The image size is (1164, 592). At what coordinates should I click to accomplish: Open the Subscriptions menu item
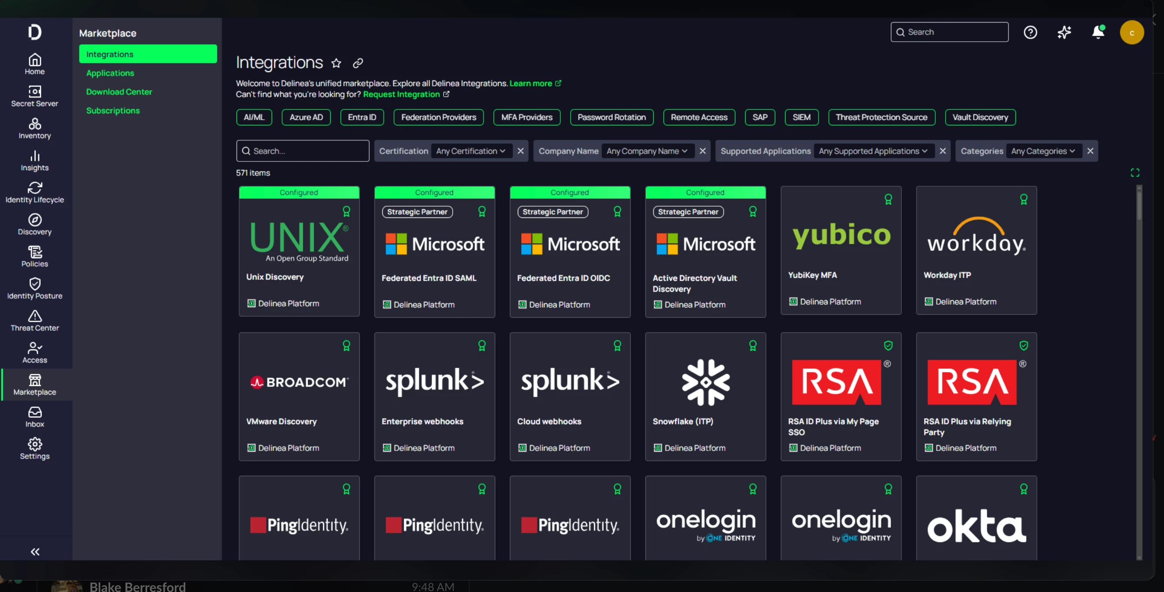point(112,110)
